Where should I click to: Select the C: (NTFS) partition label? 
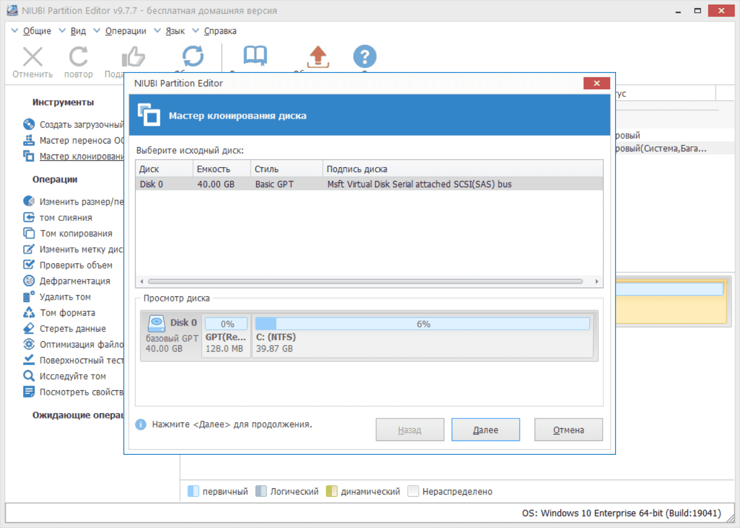(276, 337)
